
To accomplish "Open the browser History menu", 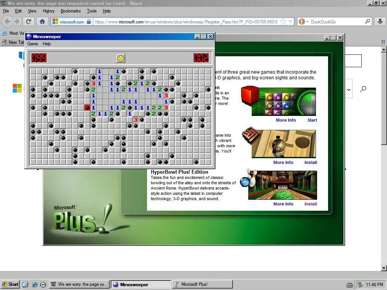I will pyautogui.click(x=49, y=11).
